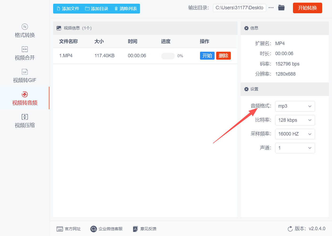The image size is (332, 236).
Task: Click the folder icon on 添加目录
Action: pyautogui.click(x=87, y=8)
